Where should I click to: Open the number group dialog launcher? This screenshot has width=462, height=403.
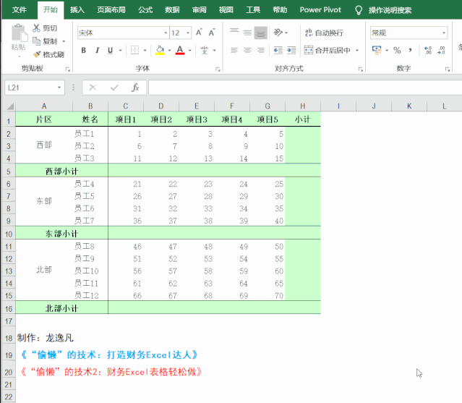448,69
